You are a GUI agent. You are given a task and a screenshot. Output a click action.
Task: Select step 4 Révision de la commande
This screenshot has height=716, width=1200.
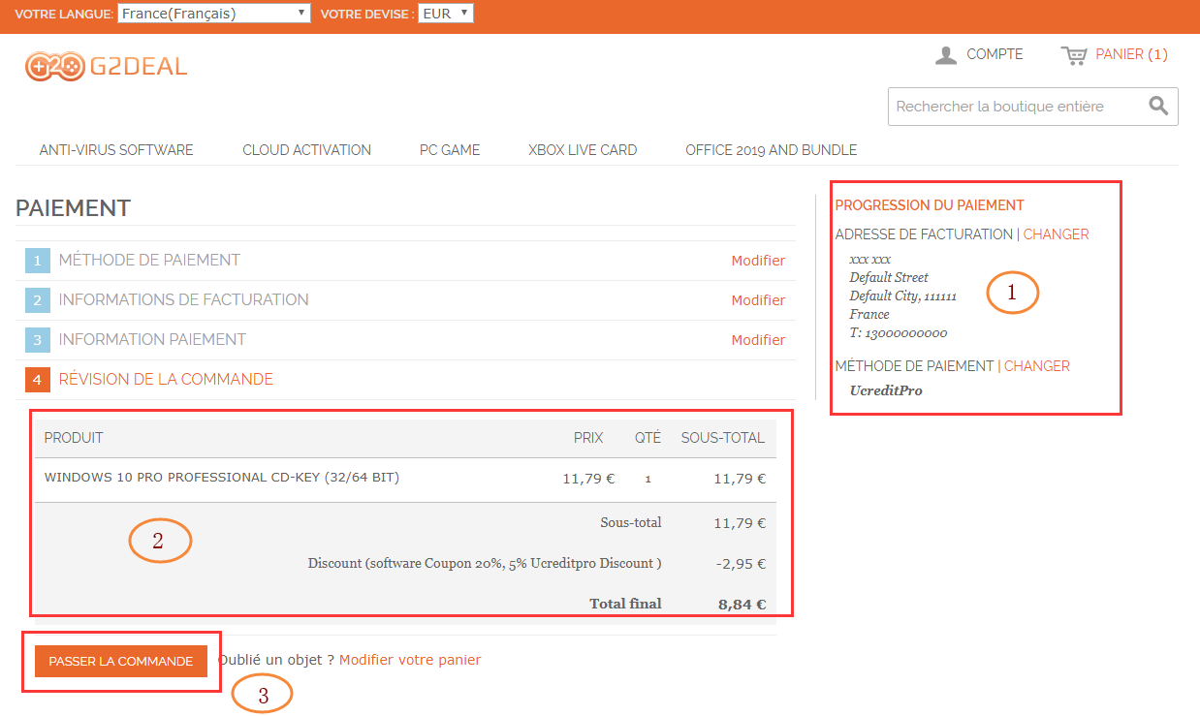(405, 380)
